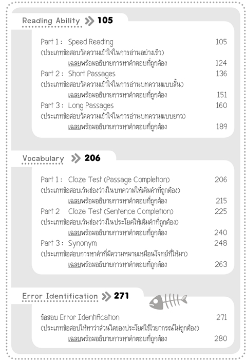246x360 pixels.
Task: Click page number 263 for Synonym answers
Action: 221,264
